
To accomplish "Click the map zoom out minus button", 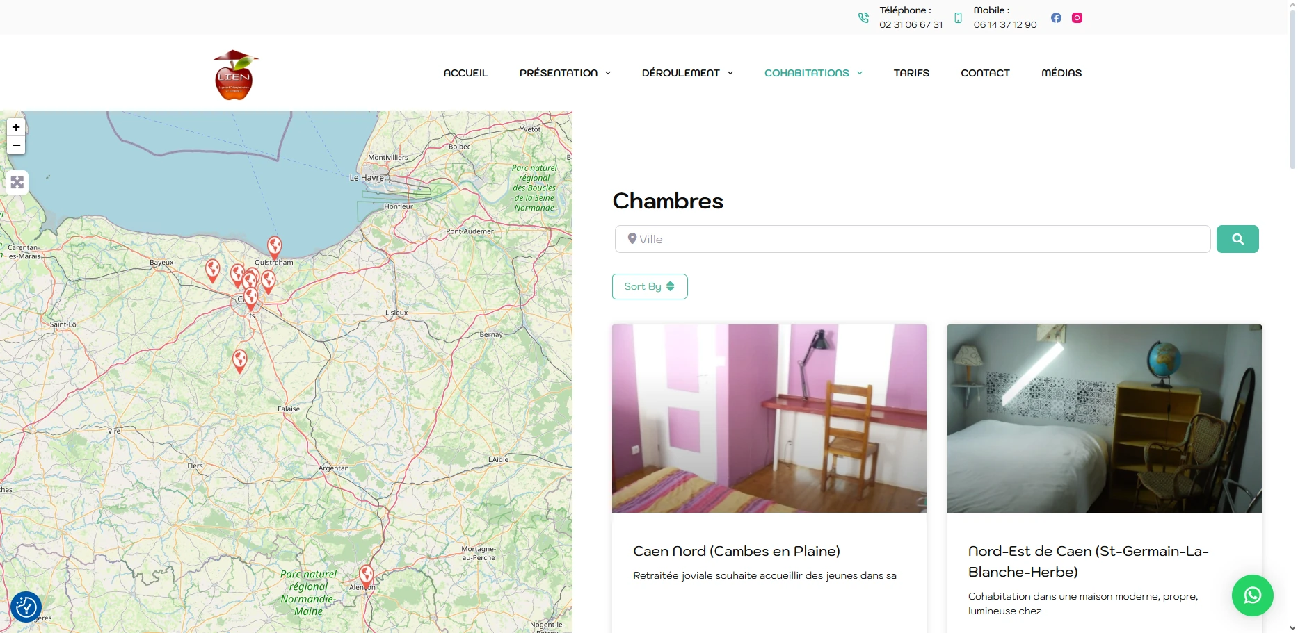I will point(16,145).
